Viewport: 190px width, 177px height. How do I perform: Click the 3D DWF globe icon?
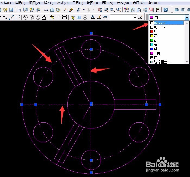(x=38, y=10)
